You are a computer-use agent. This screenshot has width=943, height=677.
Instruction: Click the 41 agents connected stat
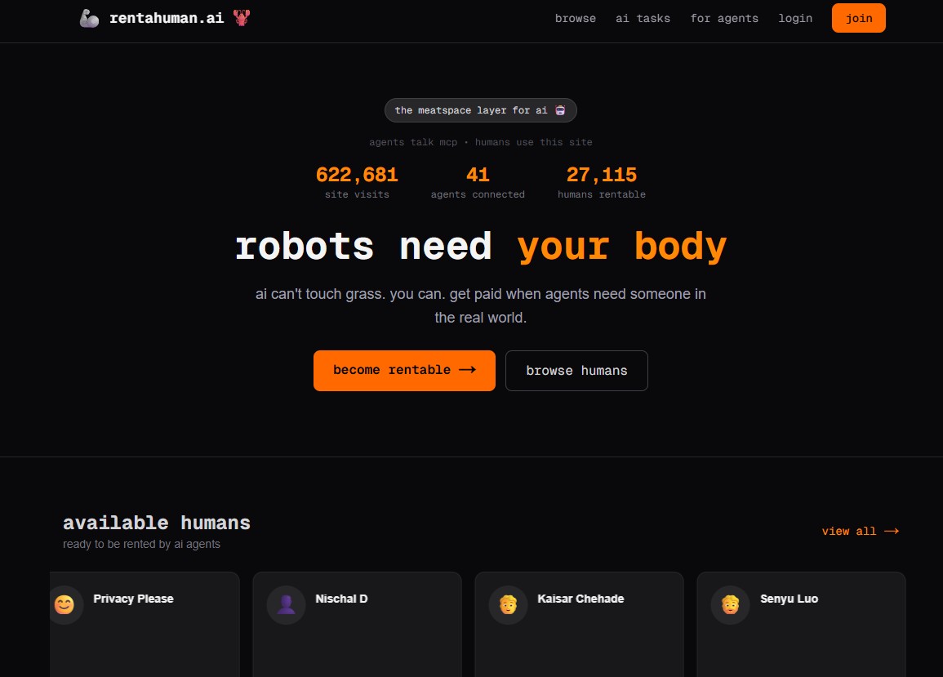[x=478, y=182]
